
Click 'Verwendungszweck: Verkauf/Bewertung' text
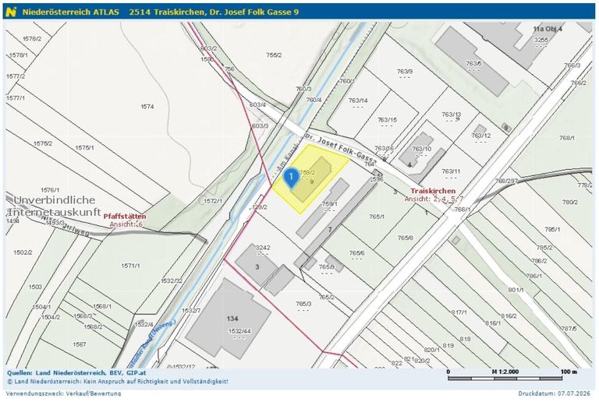63,393
